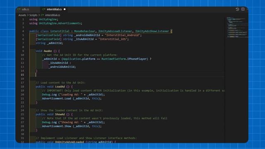Click the '_androidAdUnitId' field on line 5
The height and width of the screenshot is (149, 265).
tap(87, 35)
